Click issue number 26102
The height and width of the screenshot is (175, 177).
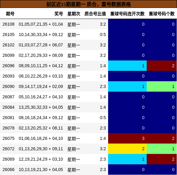coord(9,45)
